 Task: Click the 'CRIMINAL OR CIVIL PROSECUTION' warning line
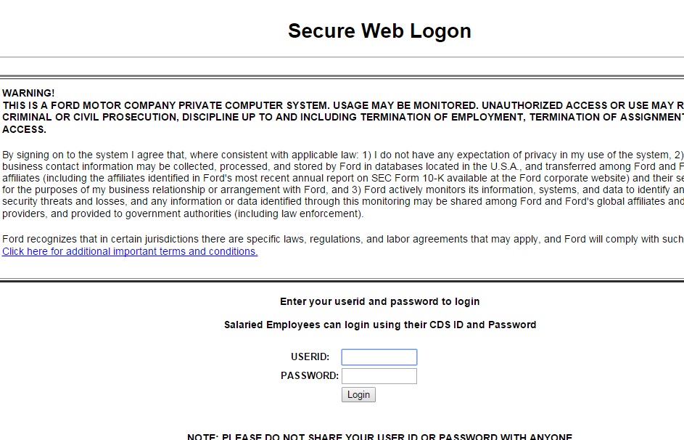343,117
